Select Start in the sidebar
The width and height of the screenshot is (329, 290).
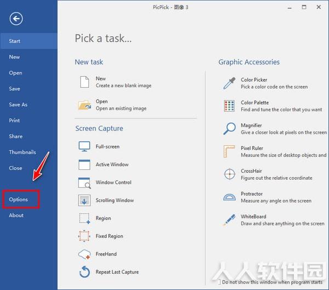click(x=29, y=41)
